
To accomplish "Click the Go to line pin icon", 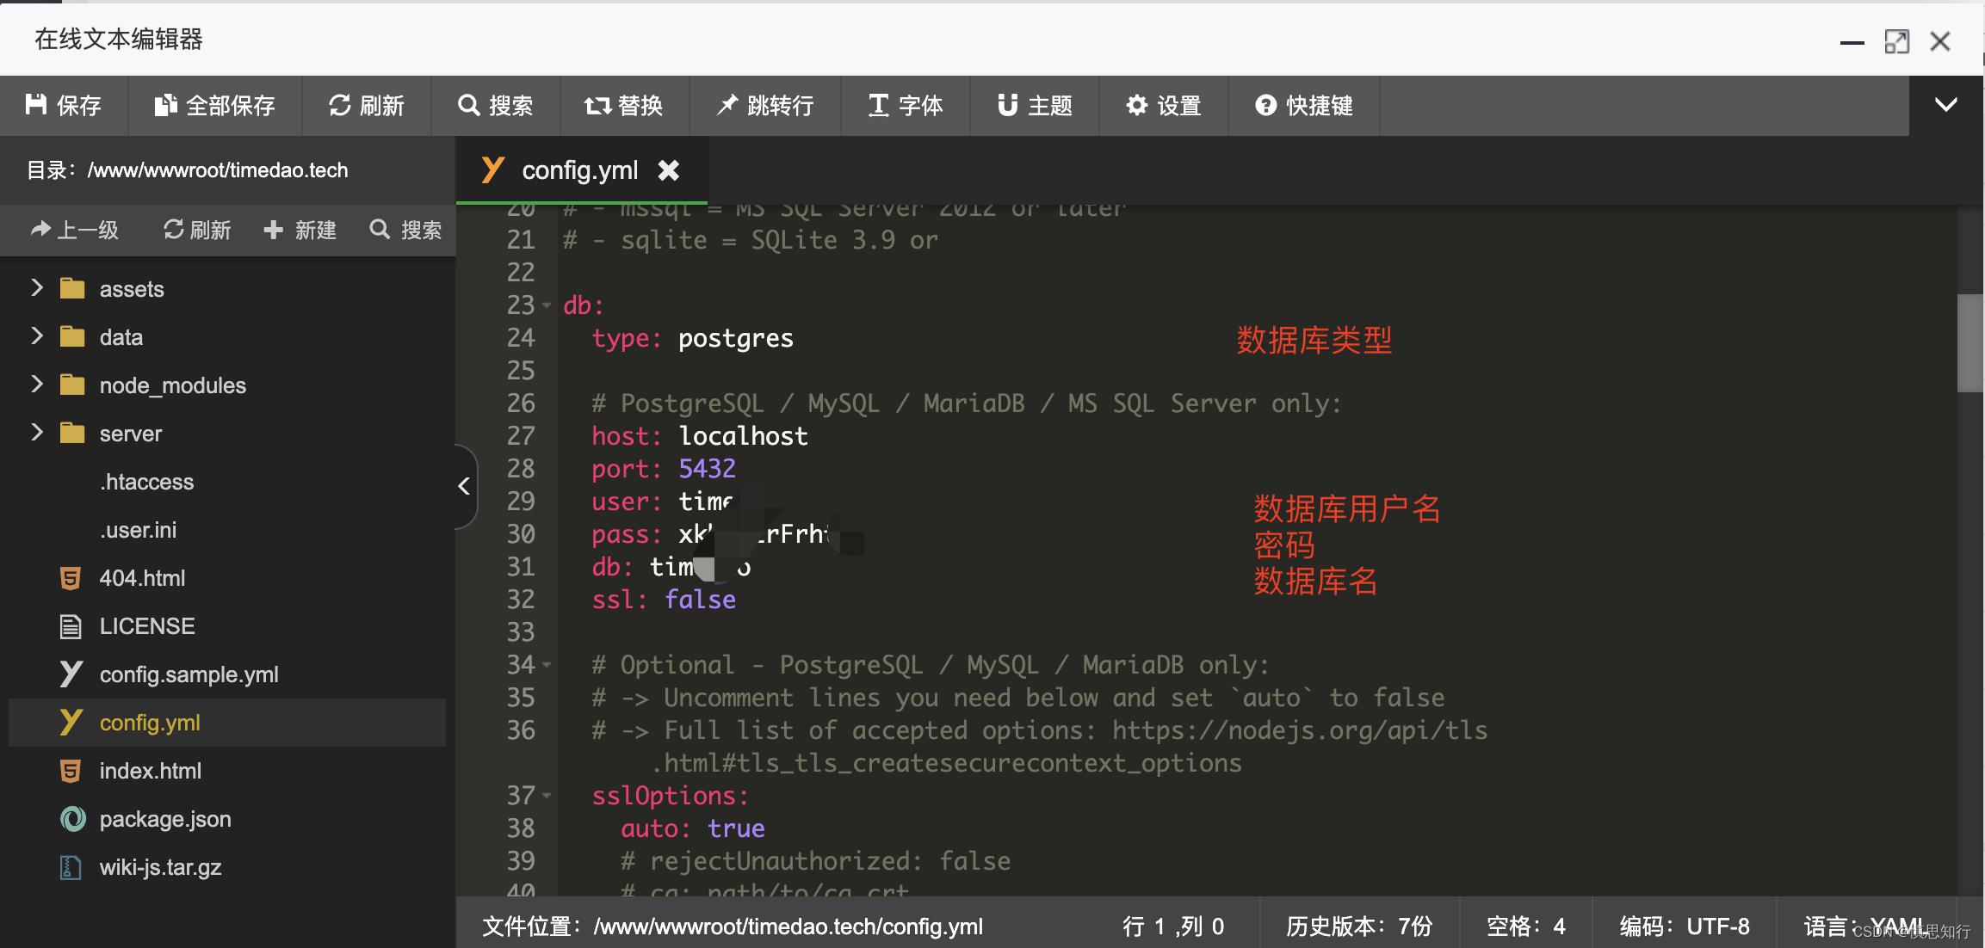I will (x=727, y=105).
